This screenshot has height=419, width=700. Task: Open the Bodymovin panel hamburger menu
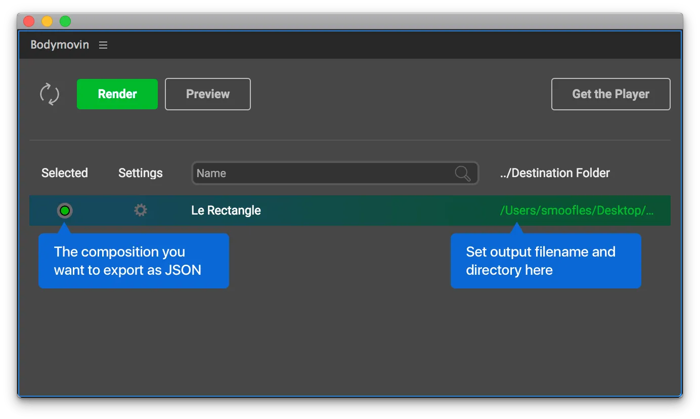click(103, 45)
